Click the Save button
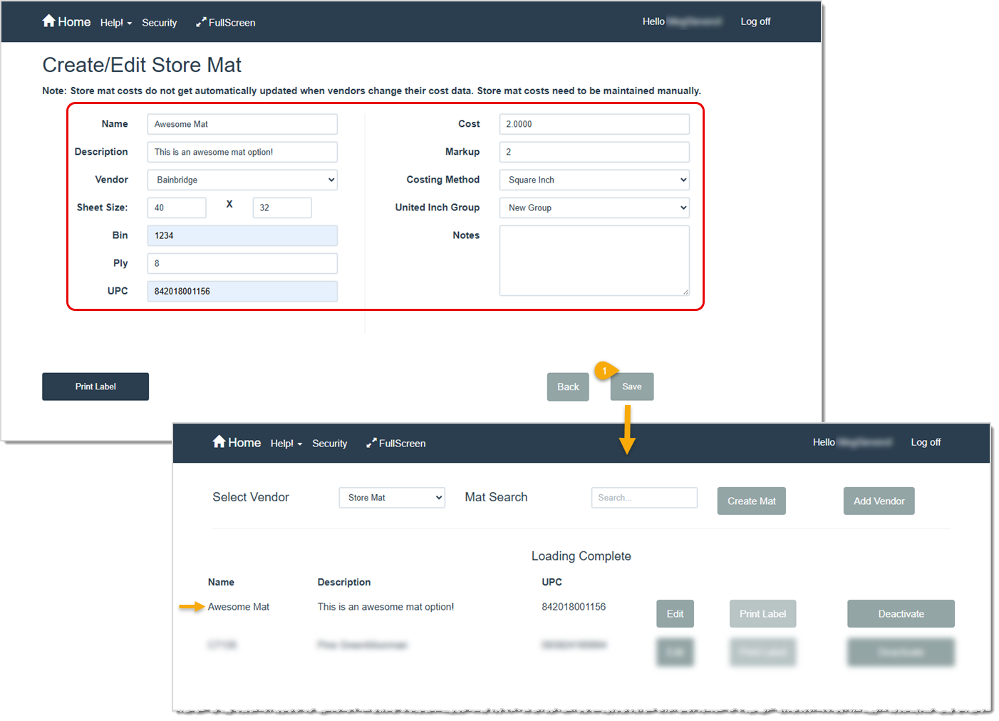The width and height of the screenshot is (999, 721). (631, 387)
